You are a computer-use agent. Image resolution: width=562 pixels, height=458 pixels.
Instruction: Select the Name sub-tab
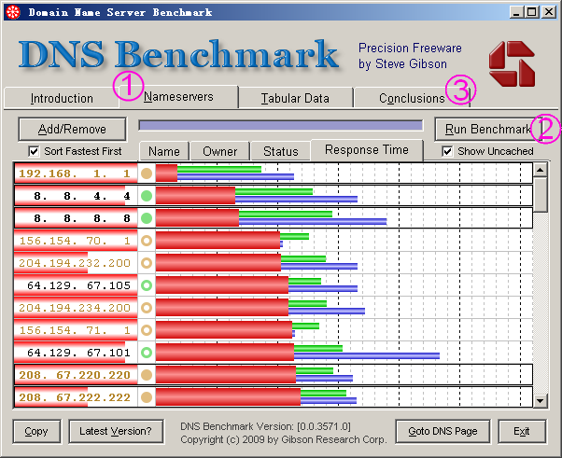pos(164,151)
